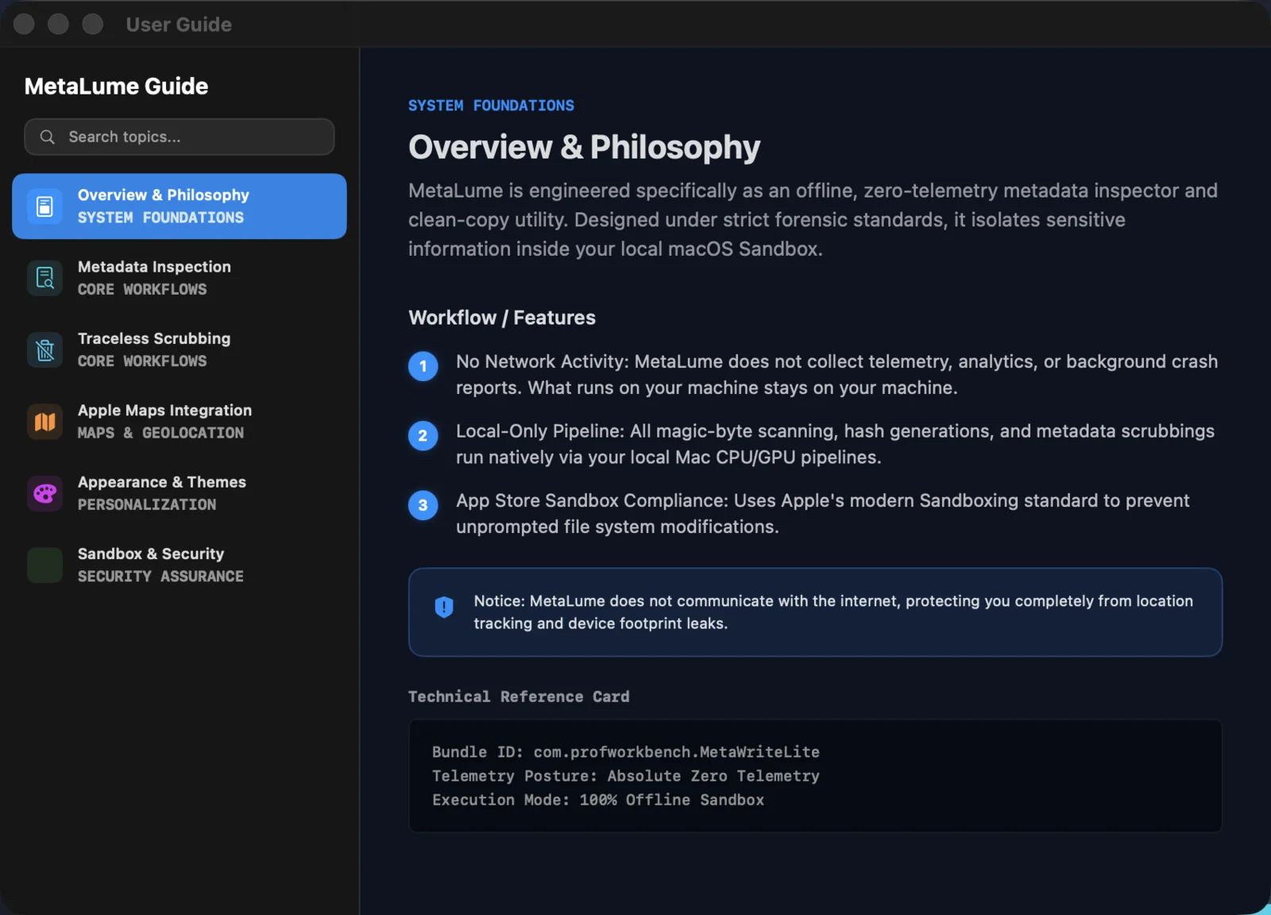Click the Appearance & Themes palette icon

[x=44, y=493]
